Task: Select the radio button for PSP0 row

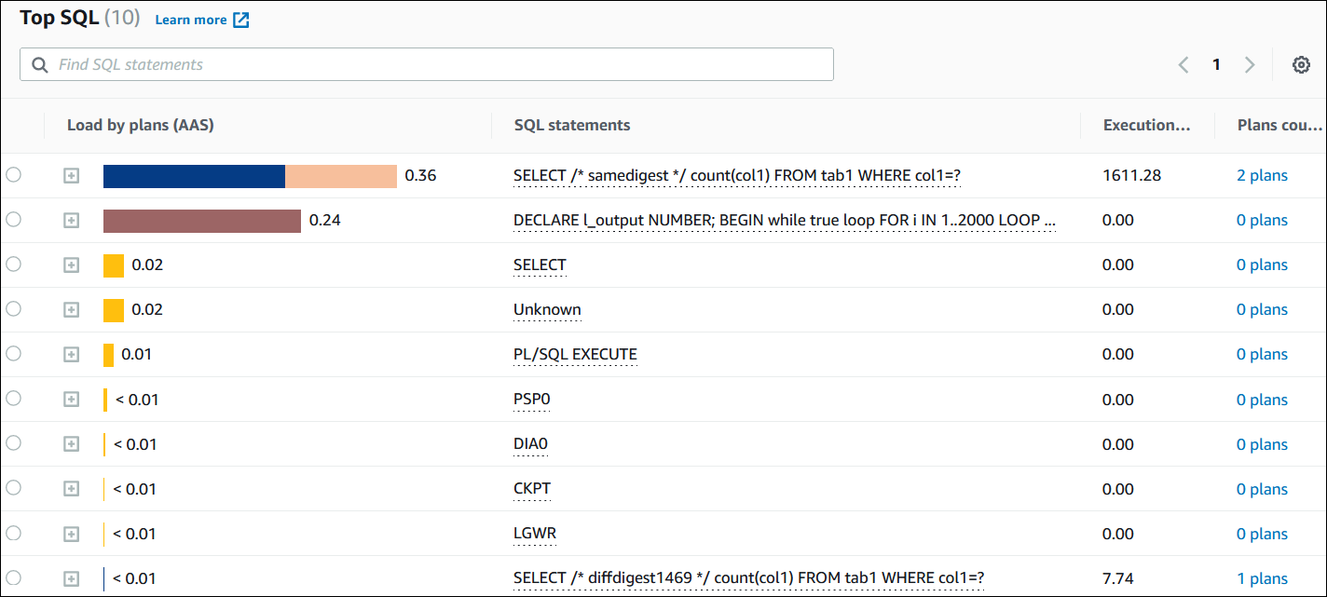Action: (x=13, y=399)
